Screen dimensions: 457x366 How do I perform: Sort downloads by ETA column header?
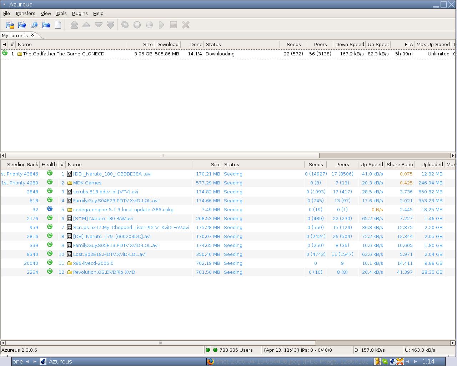(x=403, y=44)
